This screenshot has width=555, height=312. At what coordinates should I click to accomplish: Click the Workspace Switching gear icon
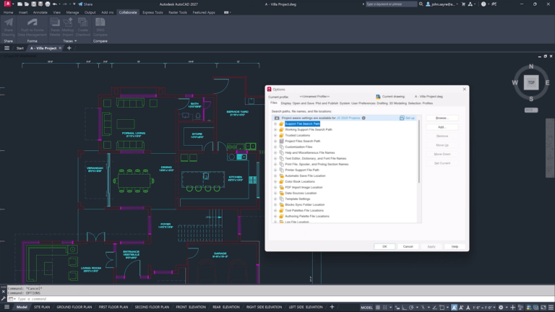(501, 308)
